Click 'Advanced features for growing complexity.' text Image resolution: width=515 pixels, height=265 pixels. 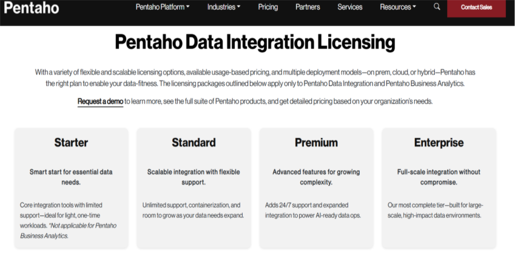tap(316, 177)
